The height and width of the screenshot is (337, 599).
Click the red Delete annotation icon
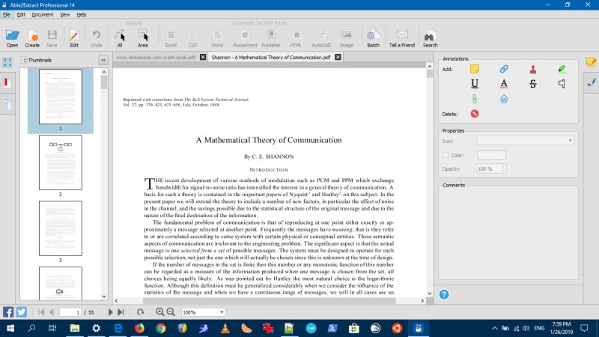475,114
